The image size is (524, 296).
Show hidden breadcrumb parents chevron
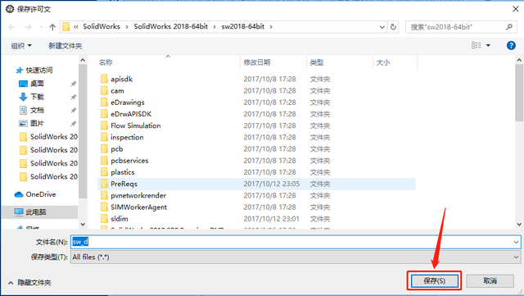(76, 27)
